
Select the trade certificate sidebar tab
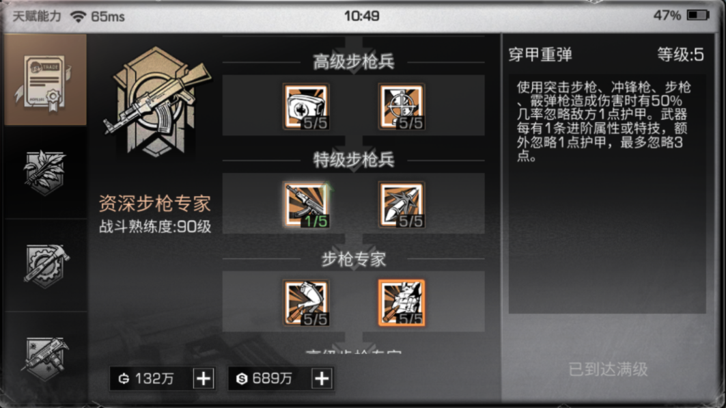pyautogui.click(x=45, y=80)
